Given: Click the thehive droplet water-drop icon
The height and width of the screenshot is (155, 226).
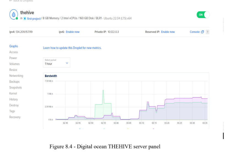Looking at the screenshot, I should coord(13,14).
